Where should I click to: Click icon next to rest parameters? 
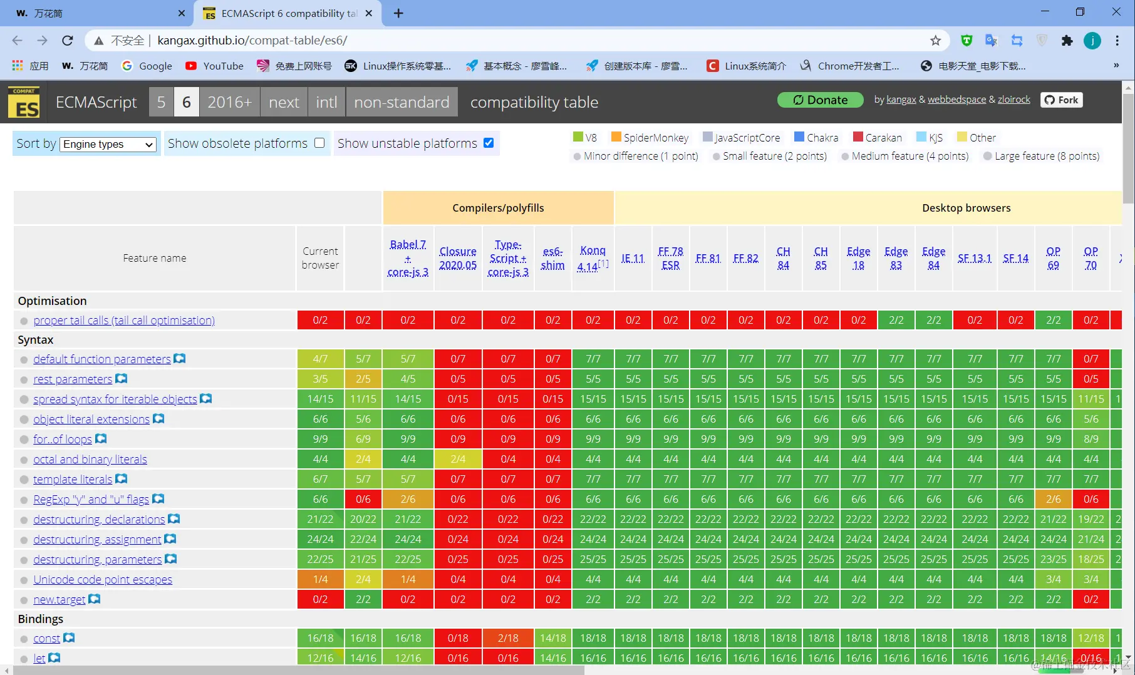coord(122,378)
